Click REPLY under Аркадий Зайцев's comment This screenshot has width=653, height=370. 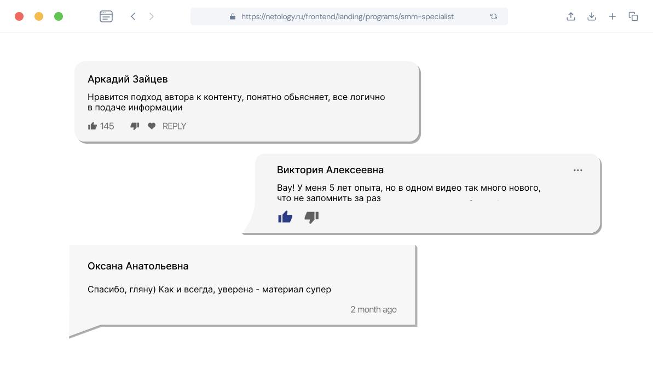coord(175,126)
